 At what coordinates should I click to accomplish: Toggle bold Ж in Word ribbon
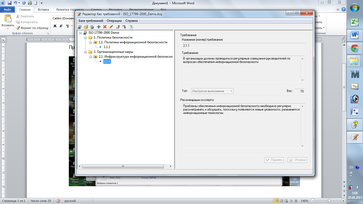[55, 26]
